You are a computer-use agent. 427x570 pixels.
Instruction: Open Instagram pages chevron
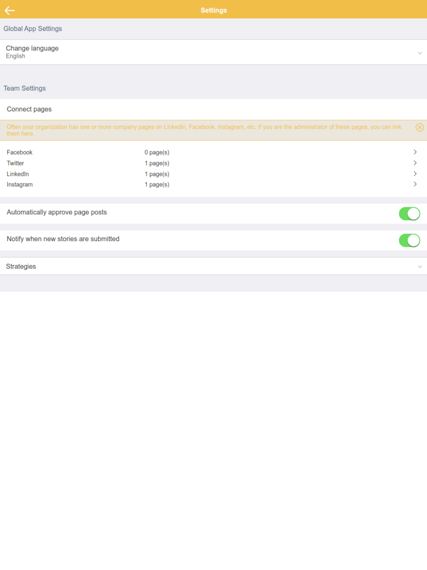pyautogui.click(x=415, y=184)
